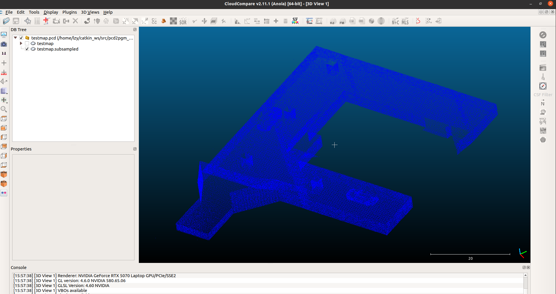
Task: Open the Display menu
Action: click(x=51, y=12)
